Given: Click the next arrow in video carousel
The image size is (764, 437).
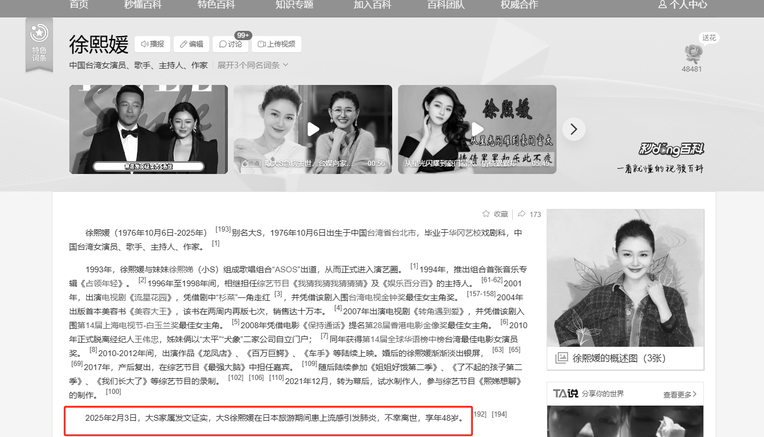Looking at the screenshot, I should tap(574, 129).
